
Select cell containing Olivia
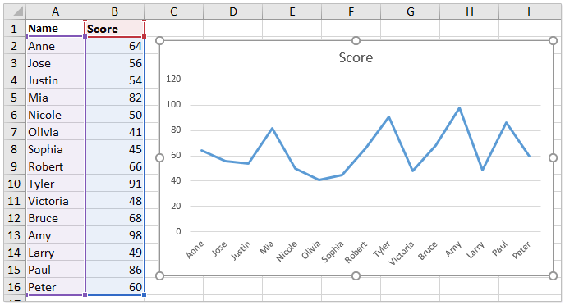pyautogui.click(x=55, y=132)
